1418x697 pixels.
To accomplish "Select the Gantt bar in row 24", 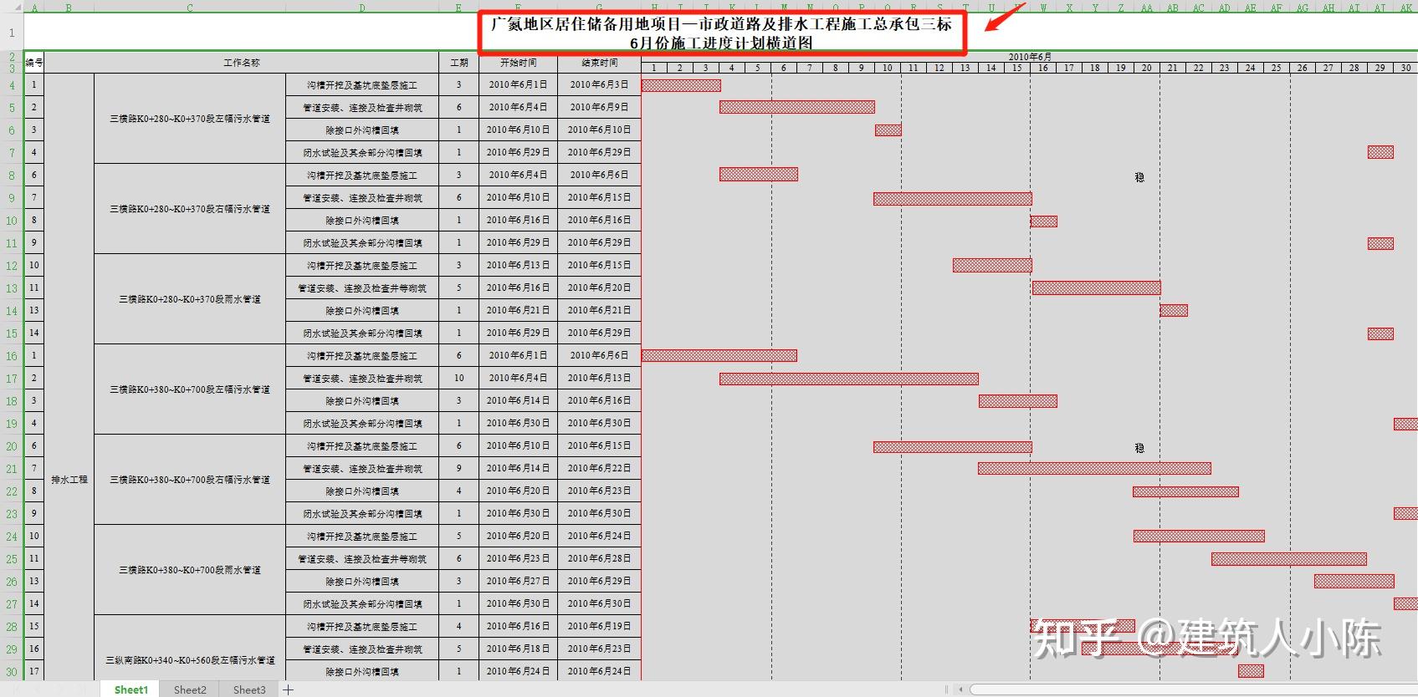I will click(x=1199, y=537).
